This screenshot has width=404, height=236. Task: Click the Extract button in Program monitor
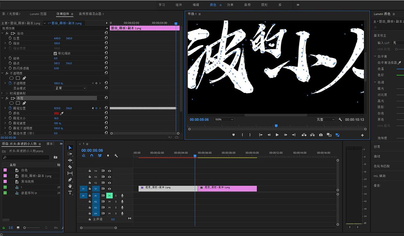coord(312,135)
